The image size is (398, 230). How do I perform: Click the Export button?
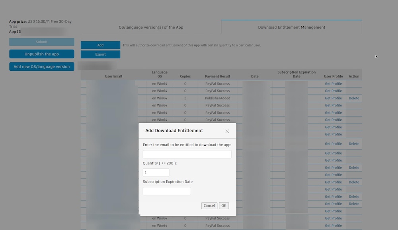pyautogui.click(x=100, y=54)
